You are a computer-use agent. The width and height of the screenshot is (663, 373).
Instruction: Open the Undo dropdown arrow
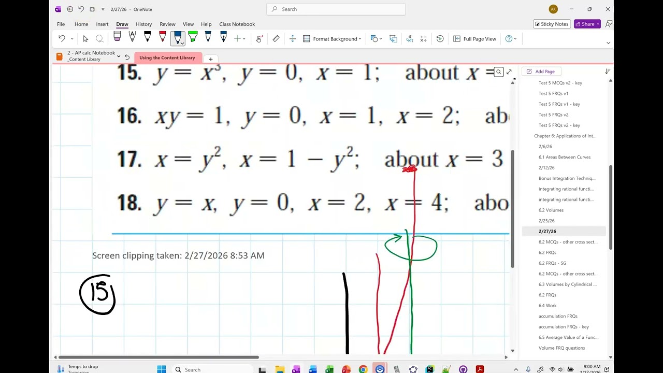tap(72, 39)
